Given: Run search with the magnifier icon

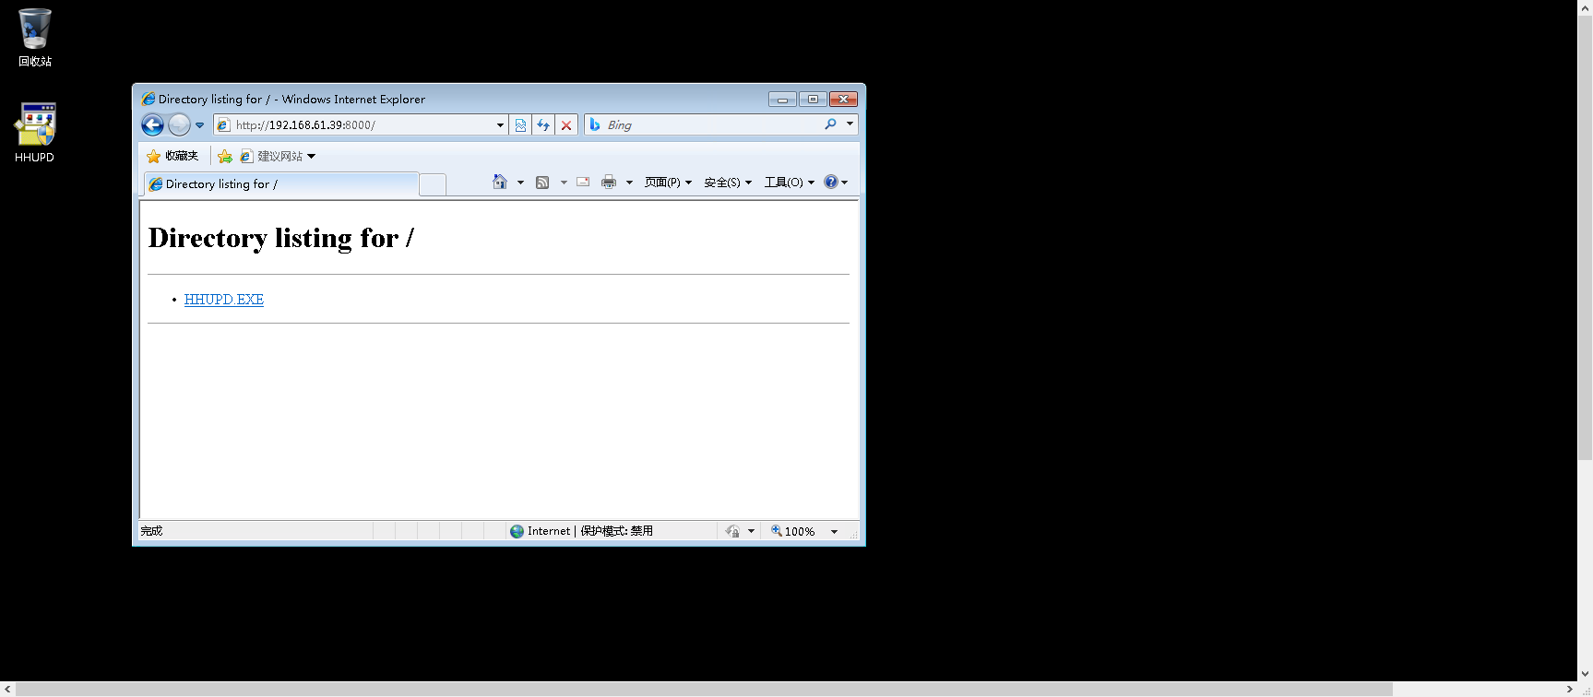Looking at the screenshot, I should click(x=830, y=124).
